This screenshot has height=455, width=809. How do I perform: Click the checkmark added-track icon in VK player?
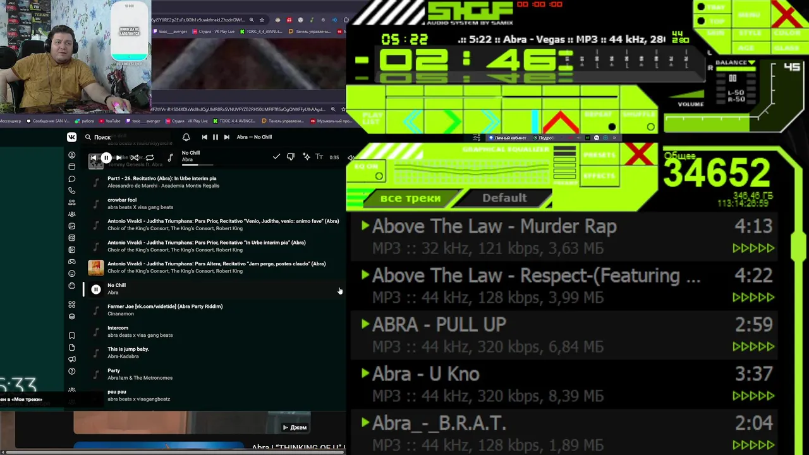point(276,157)
